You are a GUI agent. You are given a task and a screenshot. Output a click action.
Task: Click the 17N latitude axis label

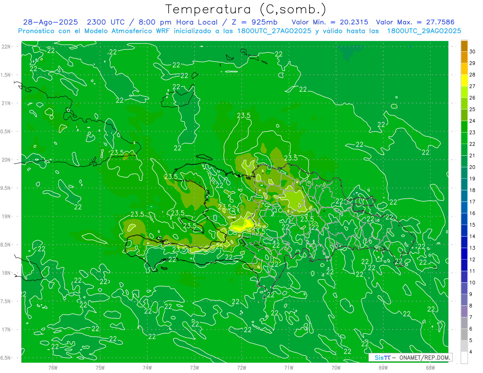coord(7,330)
